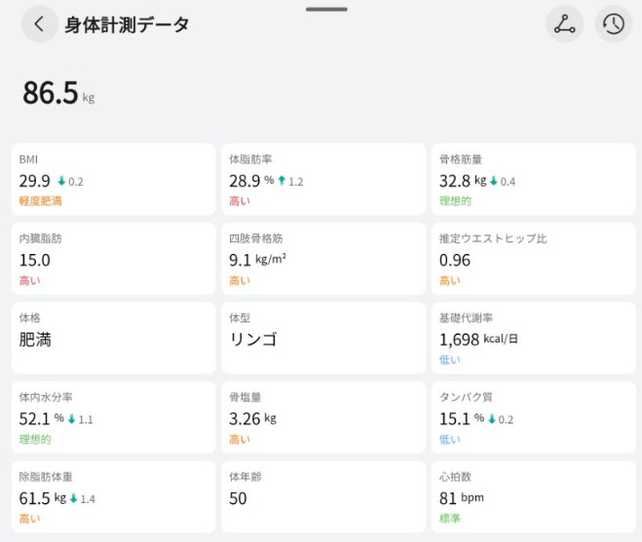Viewport: 642px width, 542px height.
Task: Open measurement history clock icon
Action: click(x=614, y=23)
